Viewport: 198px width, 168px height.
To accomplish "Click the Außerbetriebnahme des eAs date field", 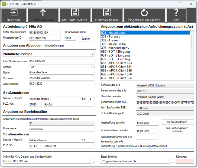I will (147, 137).
